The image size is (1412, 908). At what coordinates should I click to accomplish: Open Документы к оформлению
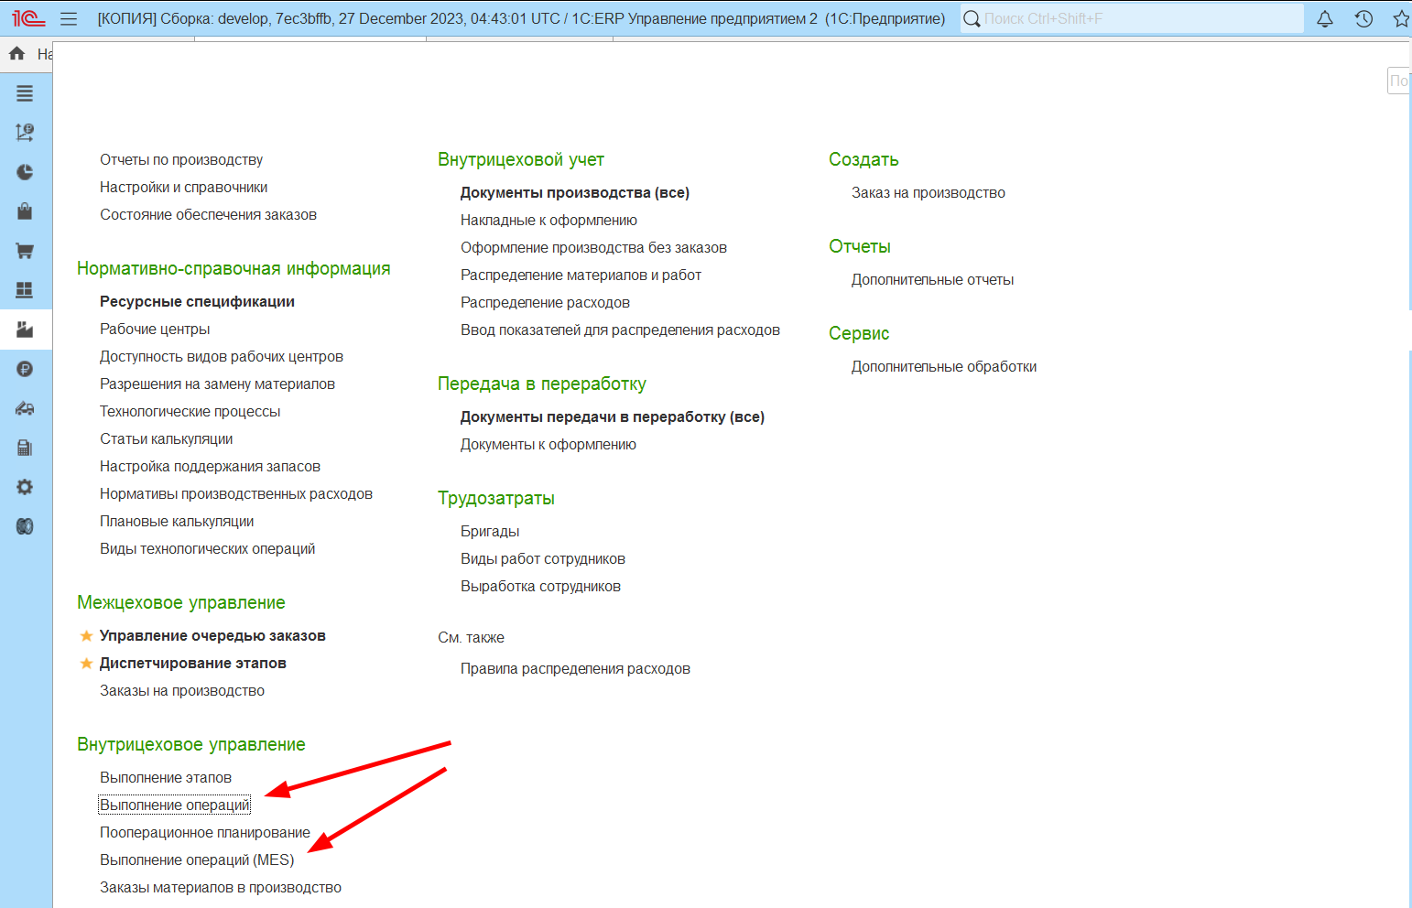(x=549, y=444)
